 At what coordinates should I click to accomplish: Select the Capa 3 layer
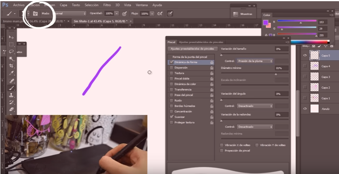pyautogui.click(x=325, y=77)
